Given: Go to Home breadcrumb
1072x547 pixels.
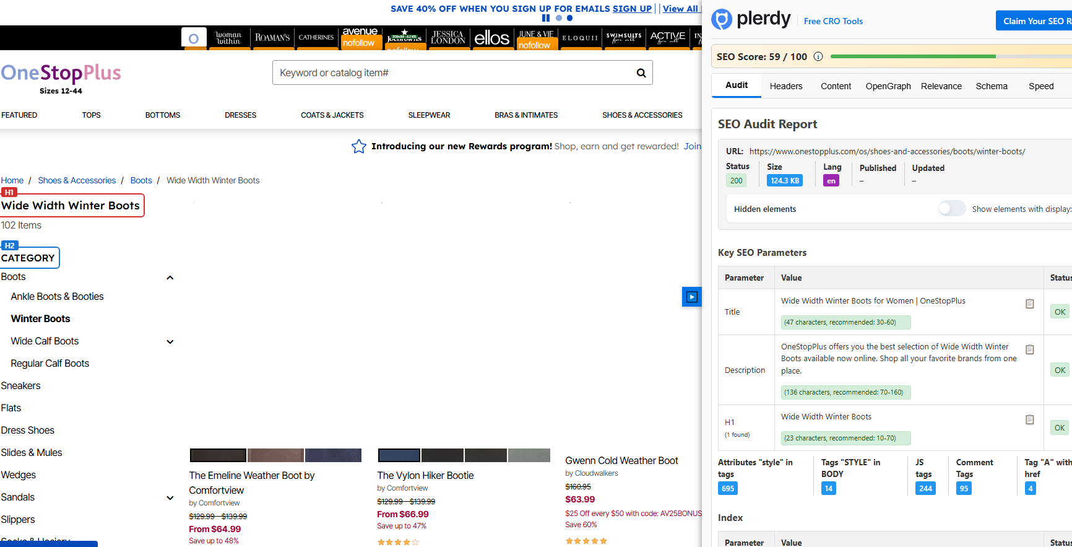Looking at the screenshot, I should (x=12, y=180).
